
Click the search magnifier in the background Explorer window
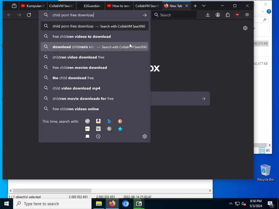(265, 20)
